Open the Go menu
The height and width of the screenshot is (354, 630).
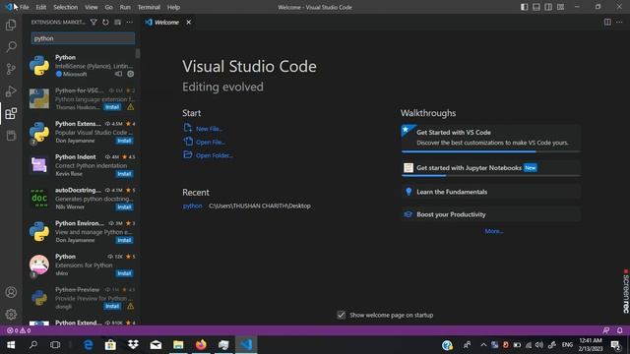tap(109, 7)
